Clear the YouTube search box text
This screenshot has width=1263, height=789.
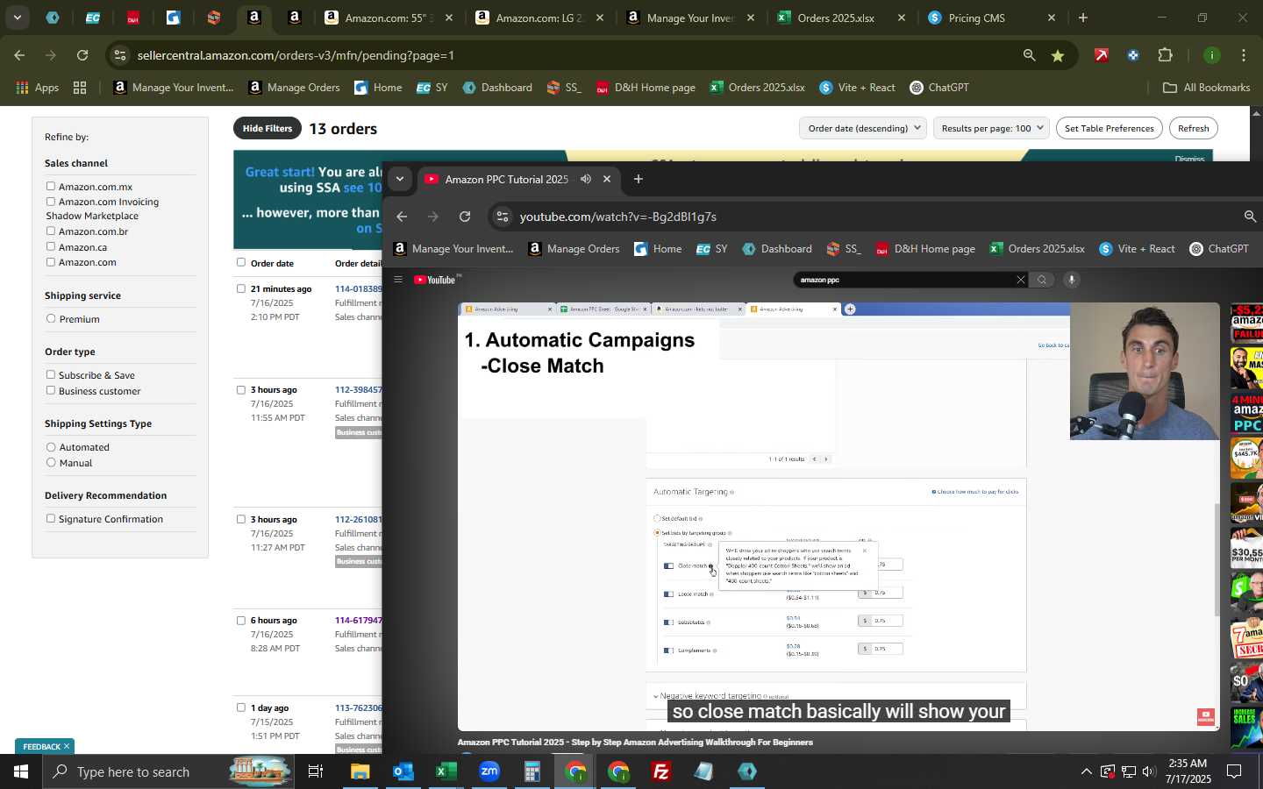1020,280
